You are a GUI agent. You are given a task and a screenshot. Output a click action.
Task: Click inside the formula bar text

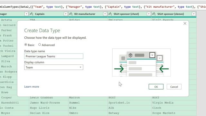pyautogui.click(x=103, y=7)
